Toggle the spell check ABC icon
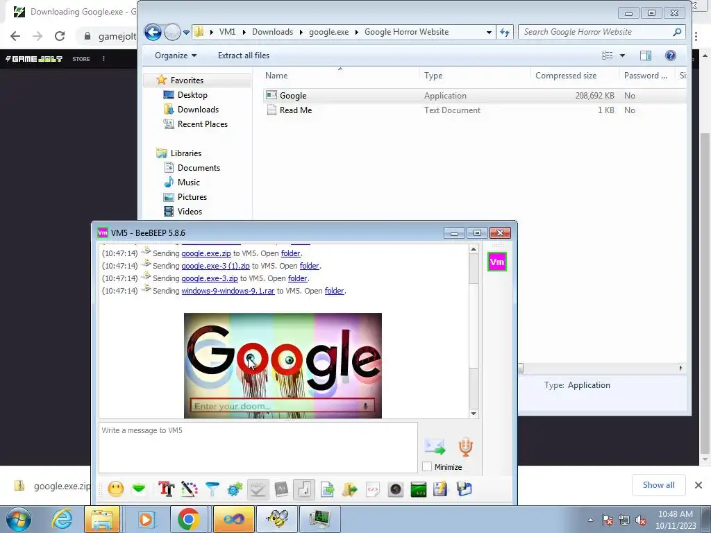The image size is (711, 533). [258, 489]
